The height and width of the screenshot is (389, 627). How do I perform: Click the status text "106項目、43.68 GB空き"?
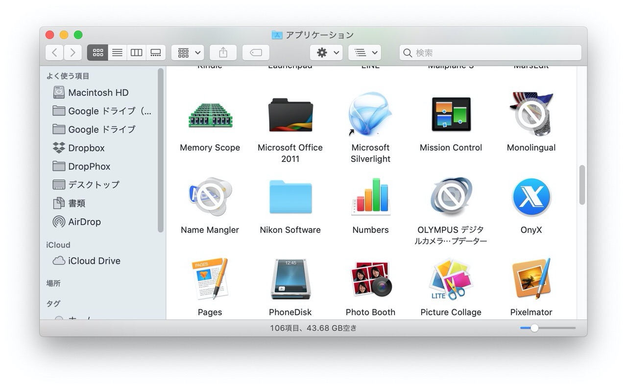pos(313,328)
